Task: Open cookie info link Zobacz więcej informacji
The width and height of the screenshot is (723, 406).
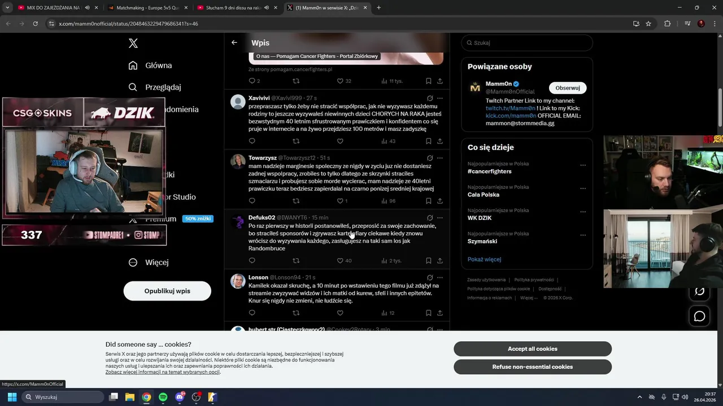Action: 163,372
